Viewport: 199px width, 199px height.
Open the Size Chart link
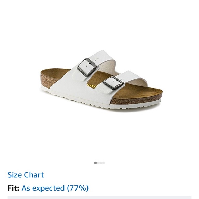click(x=26, y=175)
